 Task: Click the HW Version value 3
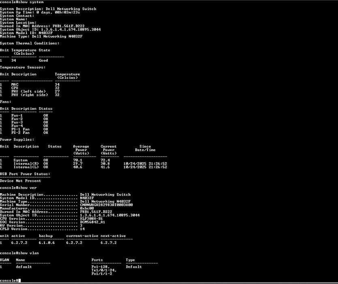coord(81,226)
